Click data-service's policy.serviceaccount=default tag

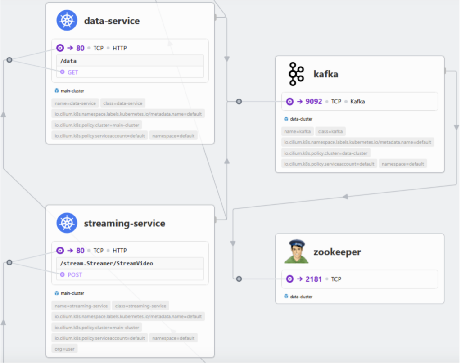(99, 136)
